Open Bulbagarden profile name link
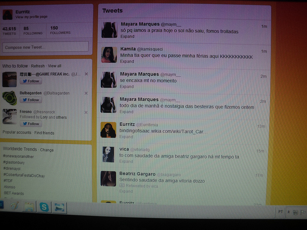This screenshot has height=230, width=307. (x=31, y=93)
